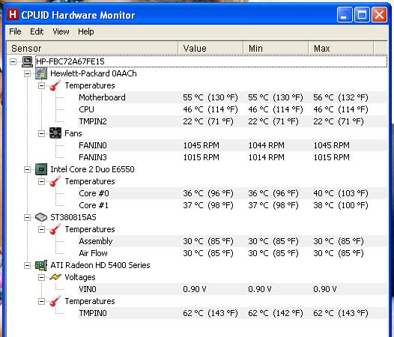The image size is (394, 337).
Task: Collapse the Hewlett-Packard 0AACh node
Action: [x=27, y=73]
